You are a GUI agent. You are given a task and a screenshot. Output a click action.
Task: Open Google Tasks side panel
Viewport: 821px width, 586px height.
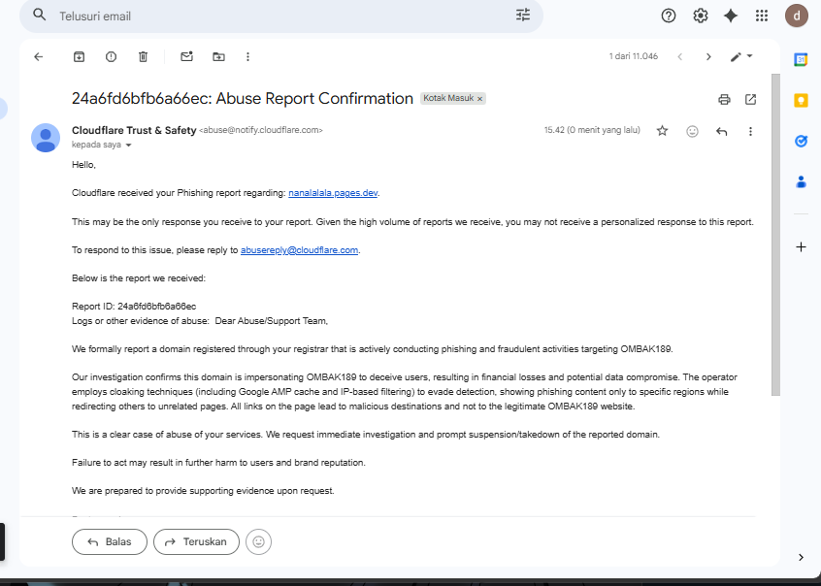click(x=801, y=141)
